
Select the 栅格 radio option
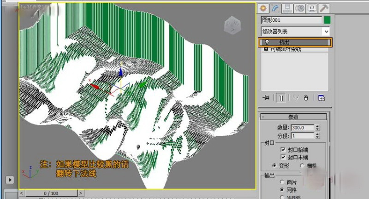point(303,165)
